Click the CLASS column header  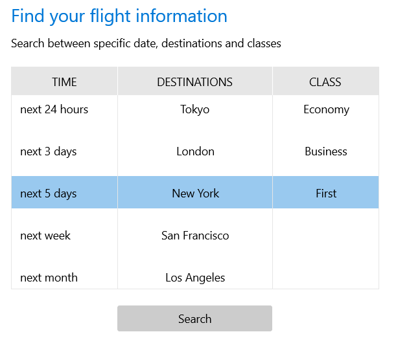click(x=325, y=82)
